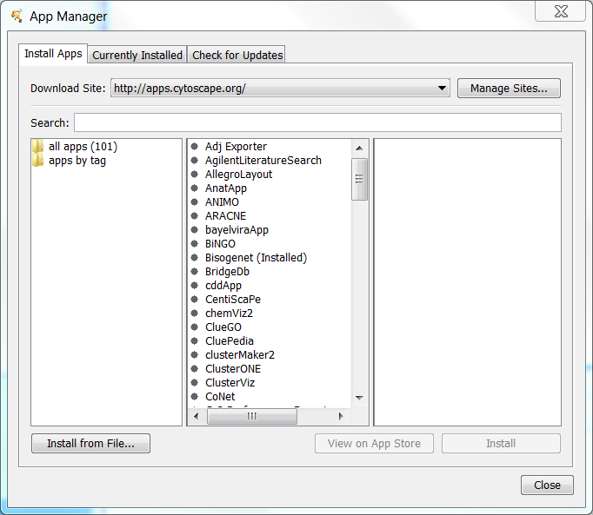Click the bullet icon next to ClueGO
This screenshot has height=515, width=593.
(x=196, y=327)
